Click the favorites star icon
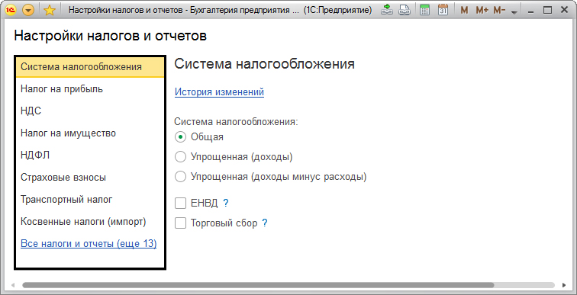 50,10
